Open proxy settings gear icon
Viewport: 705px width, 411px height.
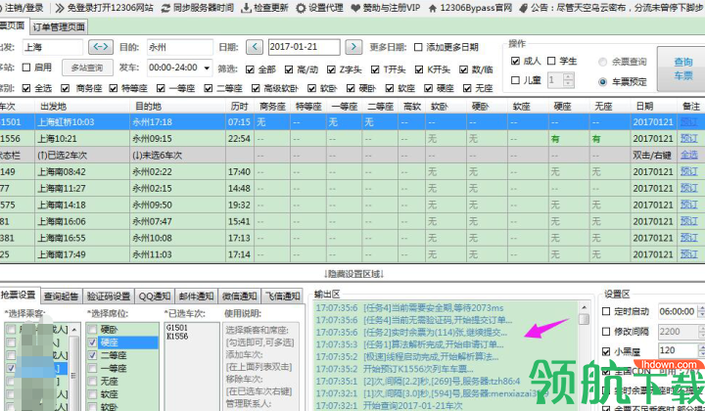(x=301, y=8)
